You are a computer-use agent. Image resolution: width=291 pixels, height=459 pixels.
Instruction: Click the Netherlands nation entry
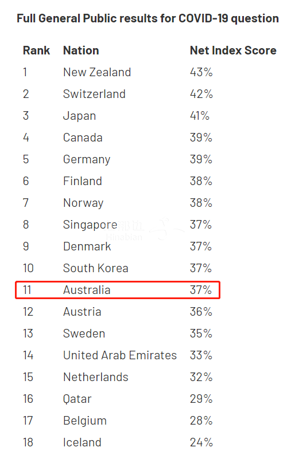(96, 377)
